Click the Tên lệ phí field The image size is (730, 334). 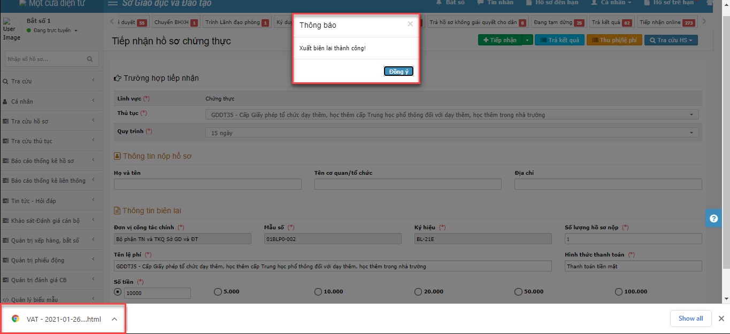(x=333, y=266)
